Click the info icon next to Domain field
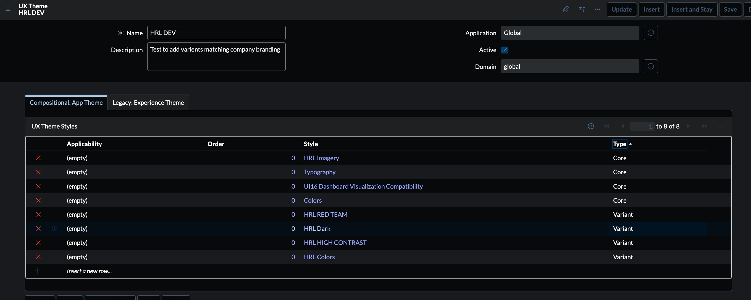Viewport: 751px width, 300px height. 651,66
